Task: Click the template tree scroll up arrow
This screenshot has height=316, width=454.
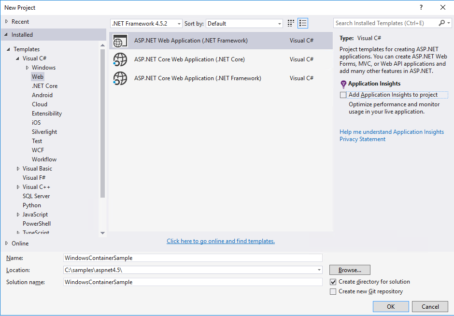Action: tap(102, 45)
